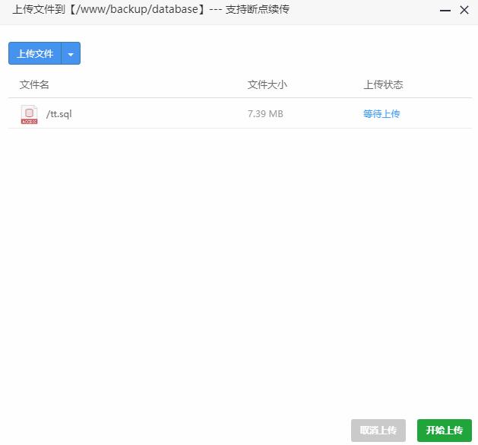Image resolution: width=478 pixels, height=445 pixels.
Task: Click the 文件名 column header
Action: tap(34, 84)
